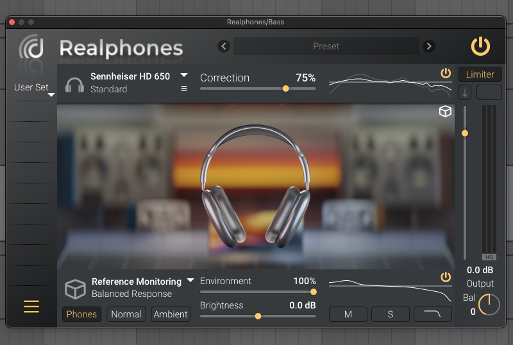This screenshot has height=345, width=513.
Task: Click the 3D headphones model image
Action: tap(255, 187)
